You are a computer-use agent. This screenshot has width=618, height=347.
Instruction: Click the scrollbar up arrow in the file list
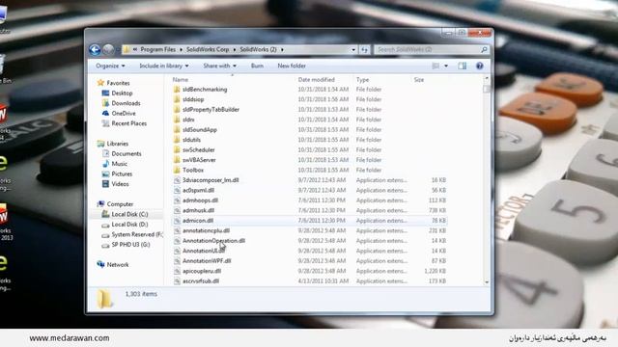487,79
